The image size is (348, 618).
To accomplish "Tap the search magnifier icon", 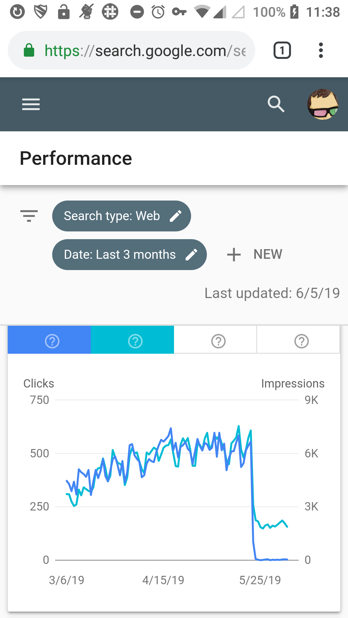I will (x=276, y=104).
